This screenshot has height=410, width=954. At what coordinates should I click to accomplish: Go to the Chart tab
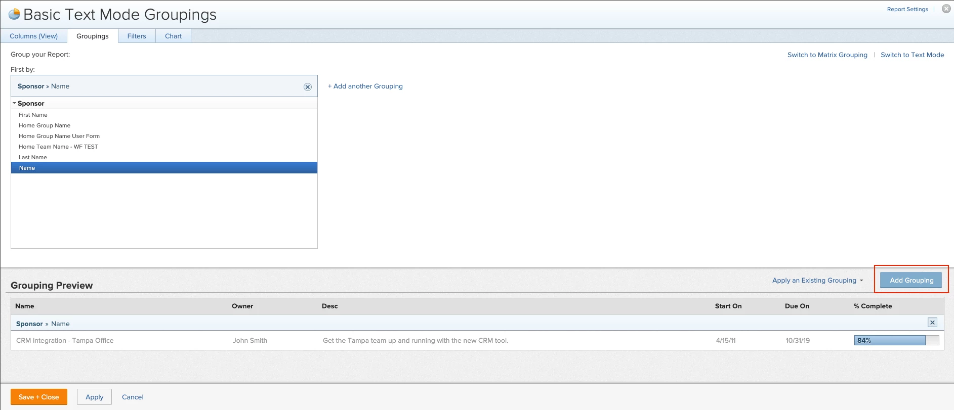pyautogui.click(x=173, y=36)
